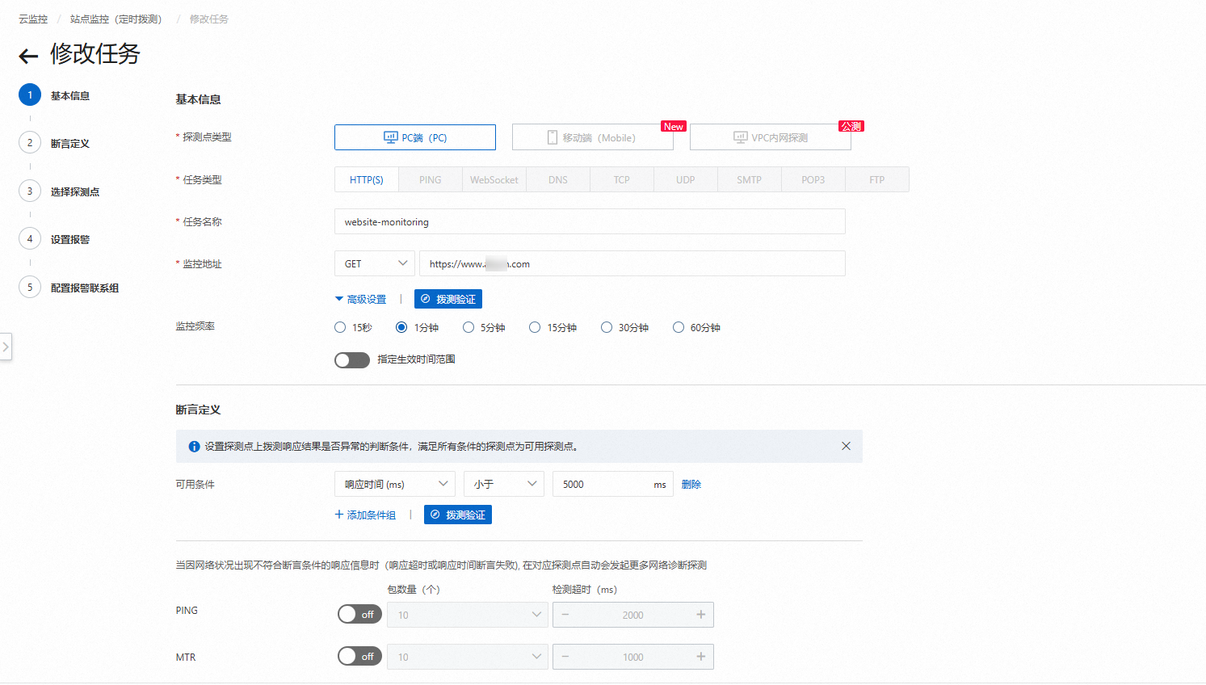The height and width of the screenshot is (685, 1206).
Task: Click plus icon for PING timeout
Action: (x=700, y=615)
